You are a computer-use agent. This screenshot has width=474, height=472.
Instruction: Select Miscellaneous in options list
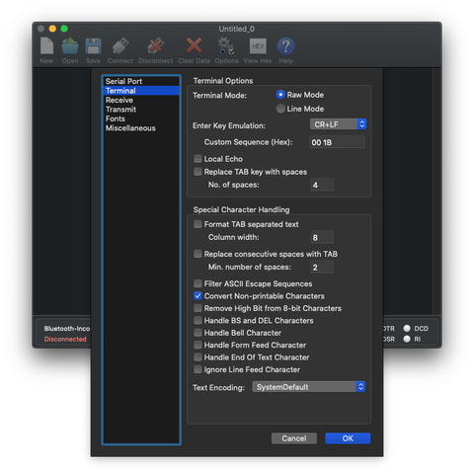(141, 128)
